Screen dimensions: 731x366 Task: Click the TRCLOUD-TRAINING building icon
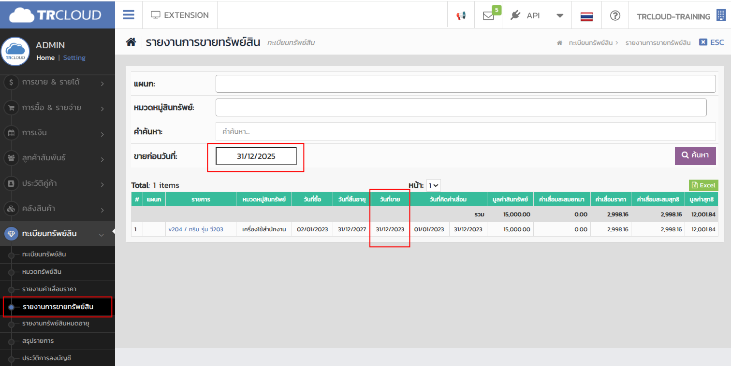(721, 15)
